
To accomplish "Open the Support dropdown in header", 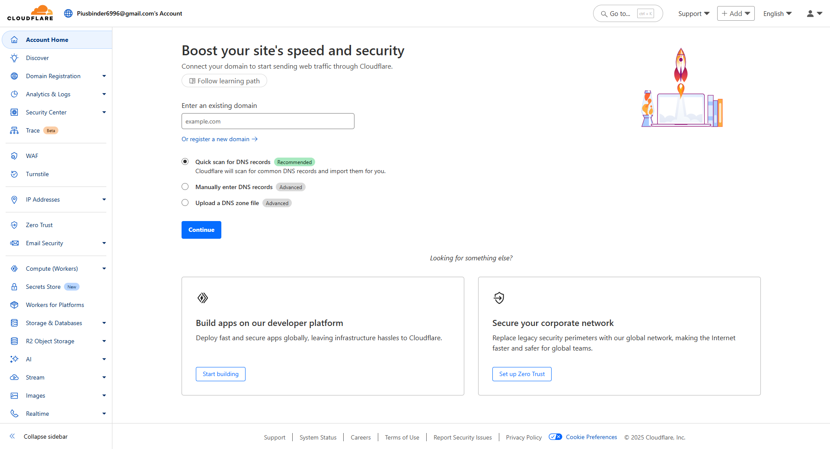I will coord(694,13).
